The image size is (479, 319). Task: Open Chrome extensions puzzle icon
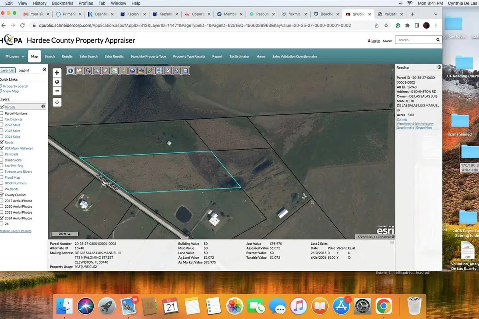407,25
